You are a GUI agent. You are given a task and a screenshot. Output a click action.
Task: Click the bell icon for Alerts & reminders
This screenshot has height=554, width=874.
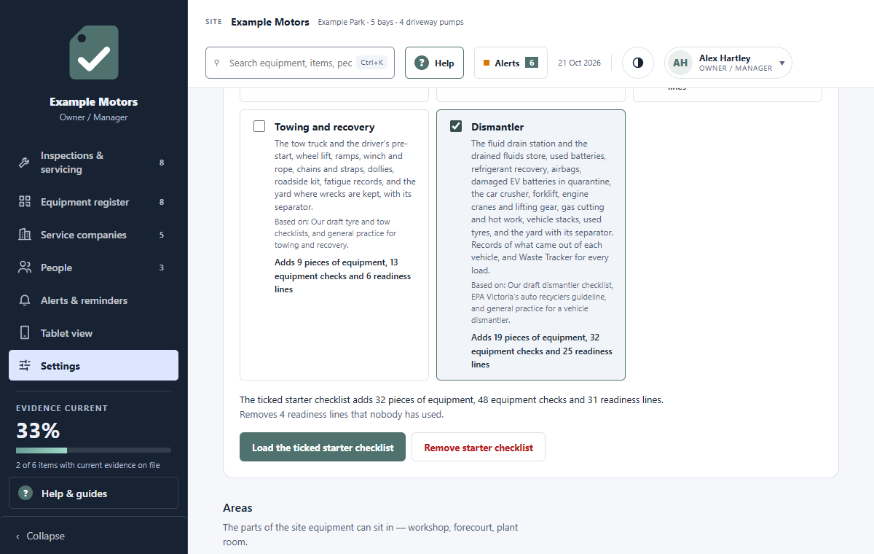pos(25,300)
